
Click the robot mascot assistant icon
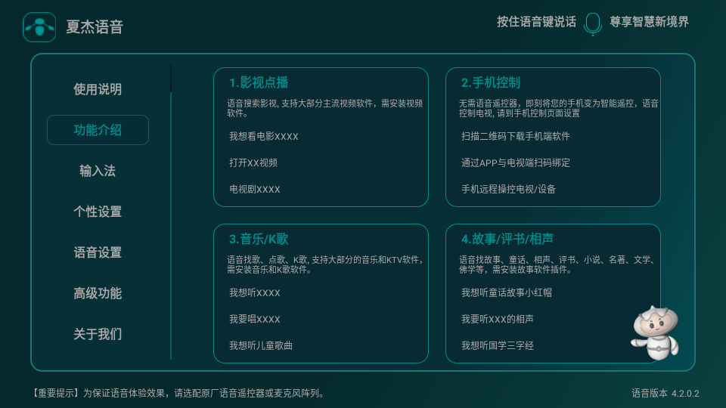coord(655,332)
